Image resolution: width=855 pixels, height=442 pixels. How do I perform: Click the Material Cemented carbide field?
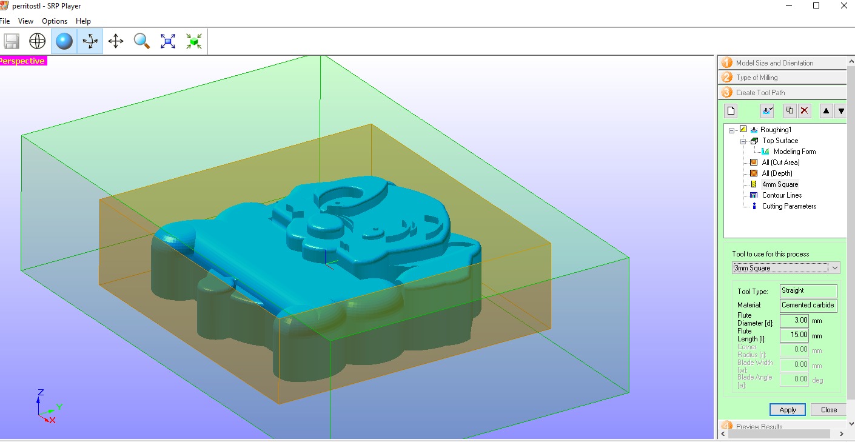[808, 306]
